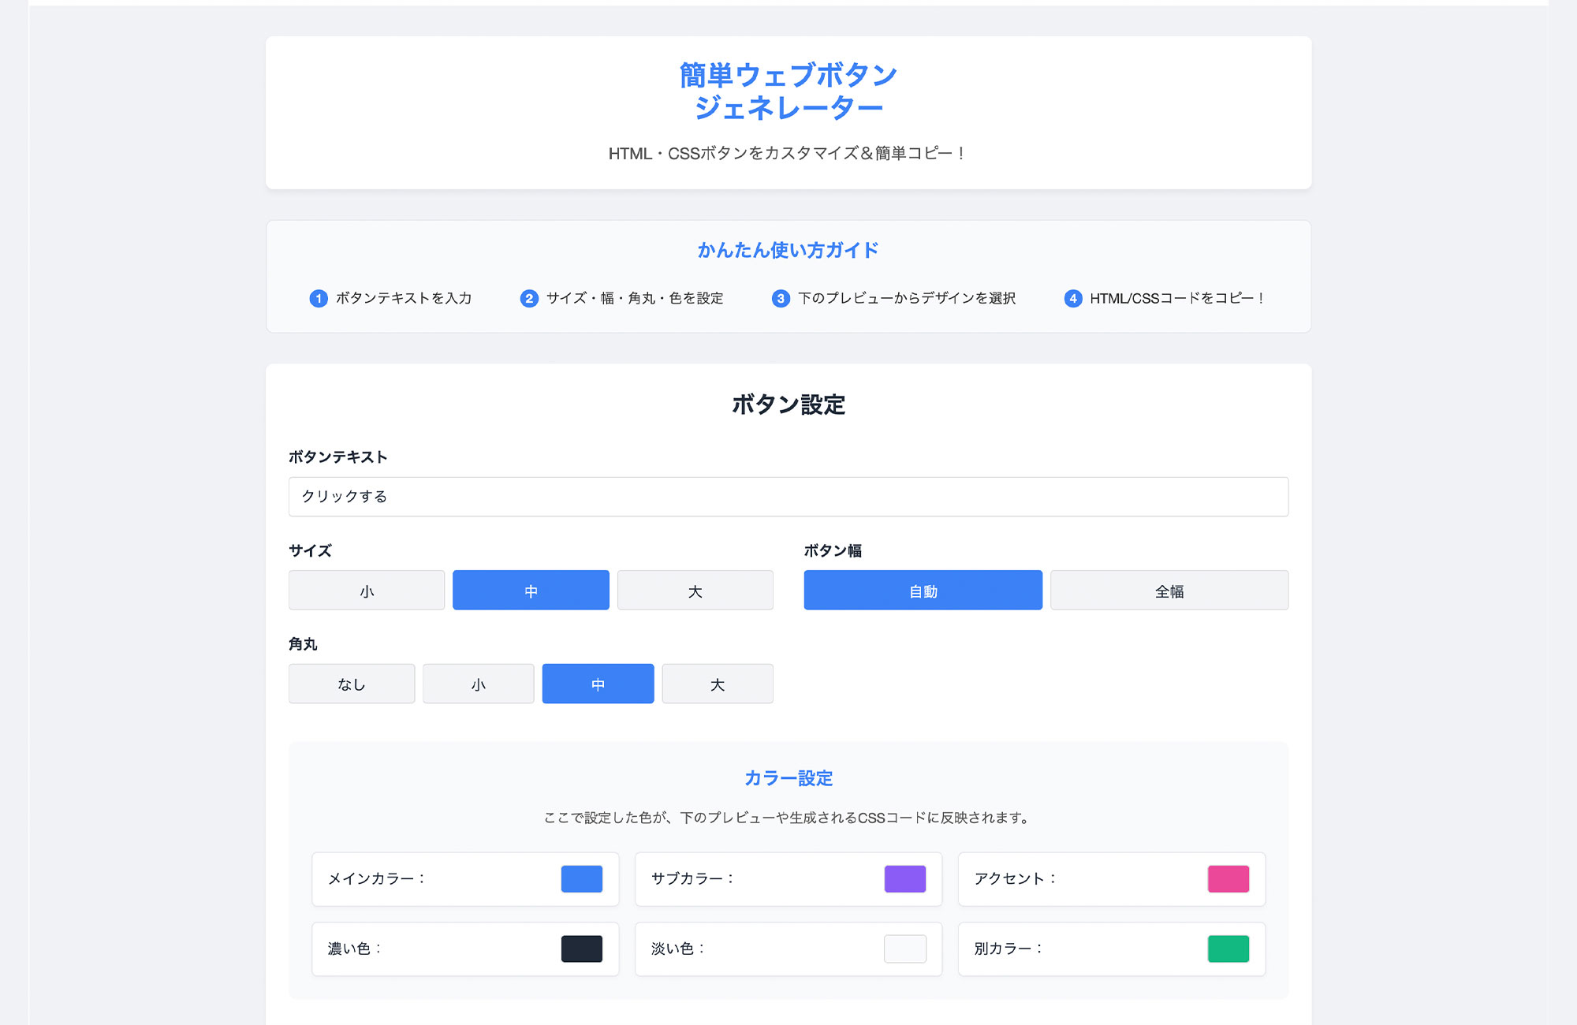The height and width of the screenshot is (1025, 1577).
Task: Click the text ボタンテキストを入力
Action: (x=404, y=298)
